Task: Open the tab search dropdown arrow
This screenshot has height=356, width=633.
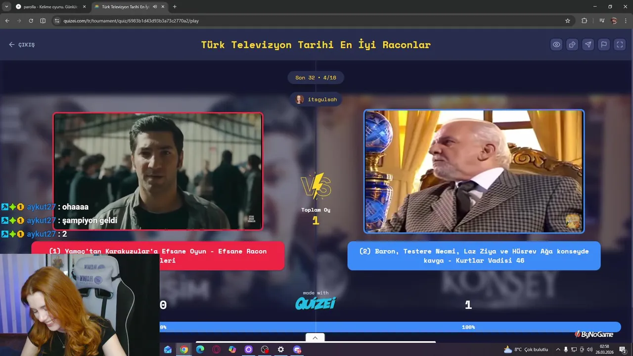Action: point(6,6)
